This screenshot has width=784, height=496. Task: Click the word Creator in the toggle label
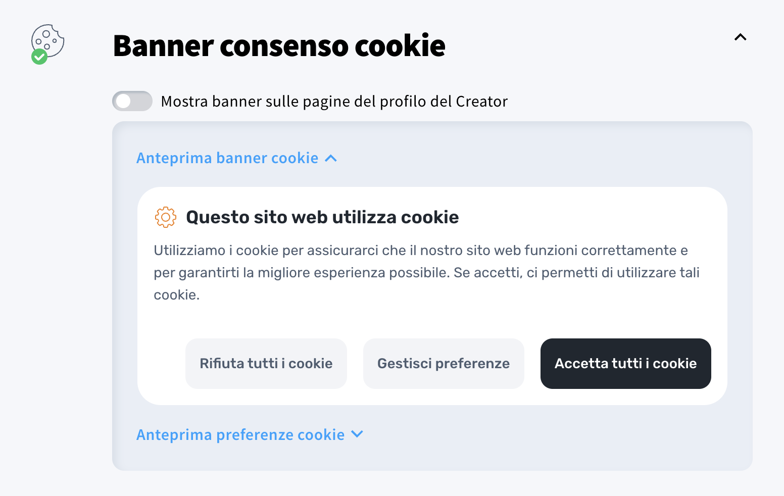pyautogui.click(x=481, y=102)
